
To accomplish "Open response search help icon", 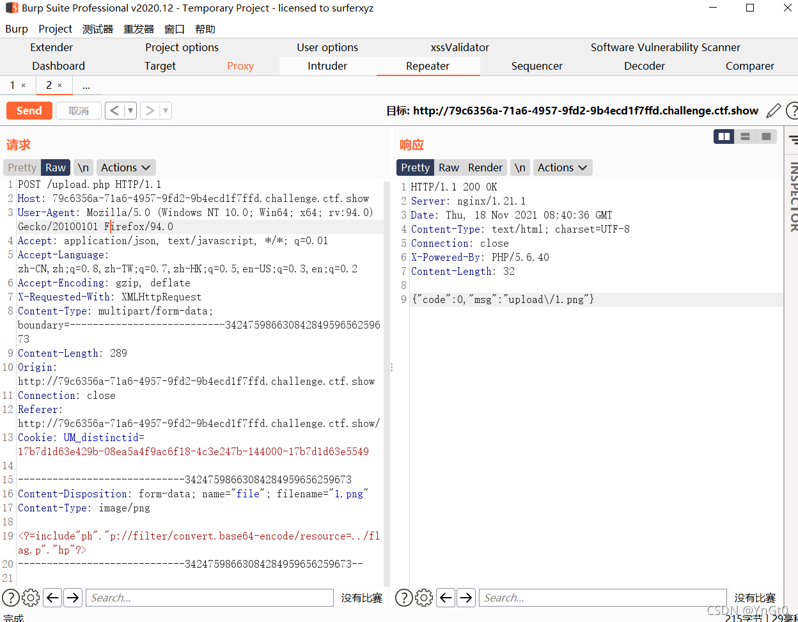I will (404, 598).
